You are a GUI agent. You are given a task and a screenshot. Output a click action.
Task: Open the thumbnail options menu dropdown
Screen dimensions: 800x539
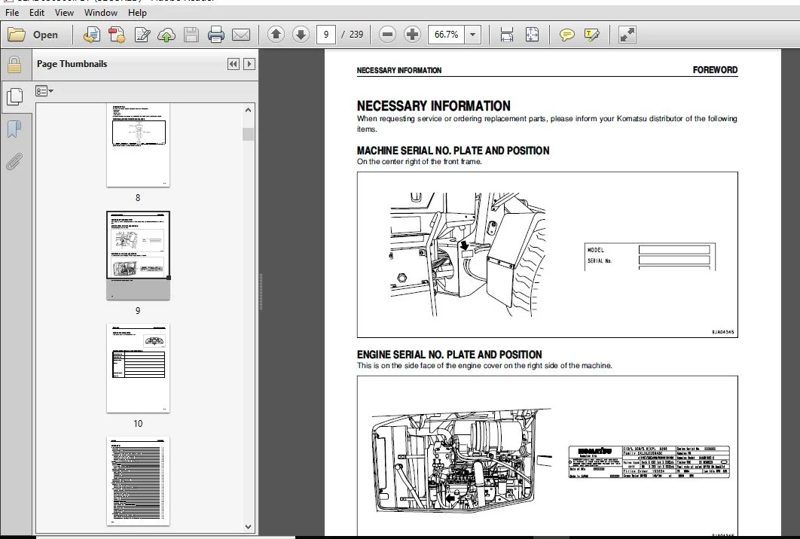click(x=44, y=91)
